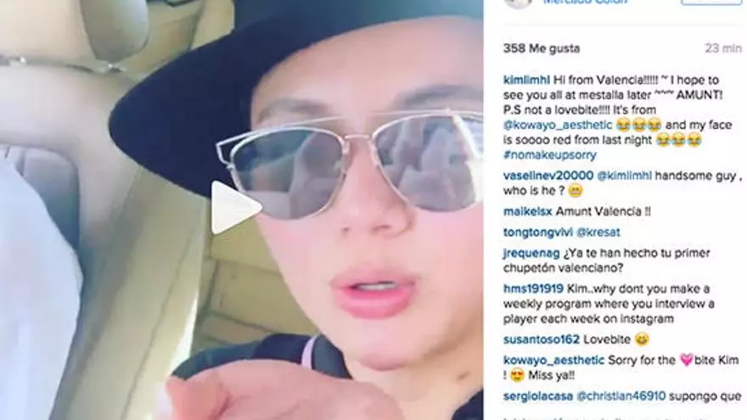Screen dimensions: 747x420
Task: Open the Mercado Colón location link
Action: [586, 2]
